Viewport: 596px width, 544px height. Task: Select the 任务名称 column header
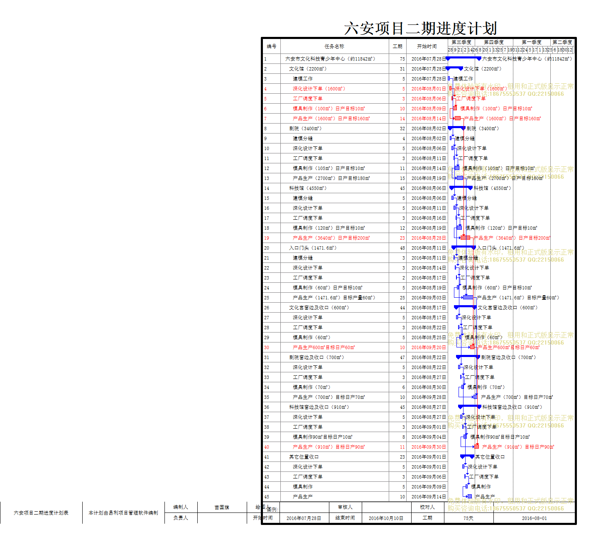[334, 46]
